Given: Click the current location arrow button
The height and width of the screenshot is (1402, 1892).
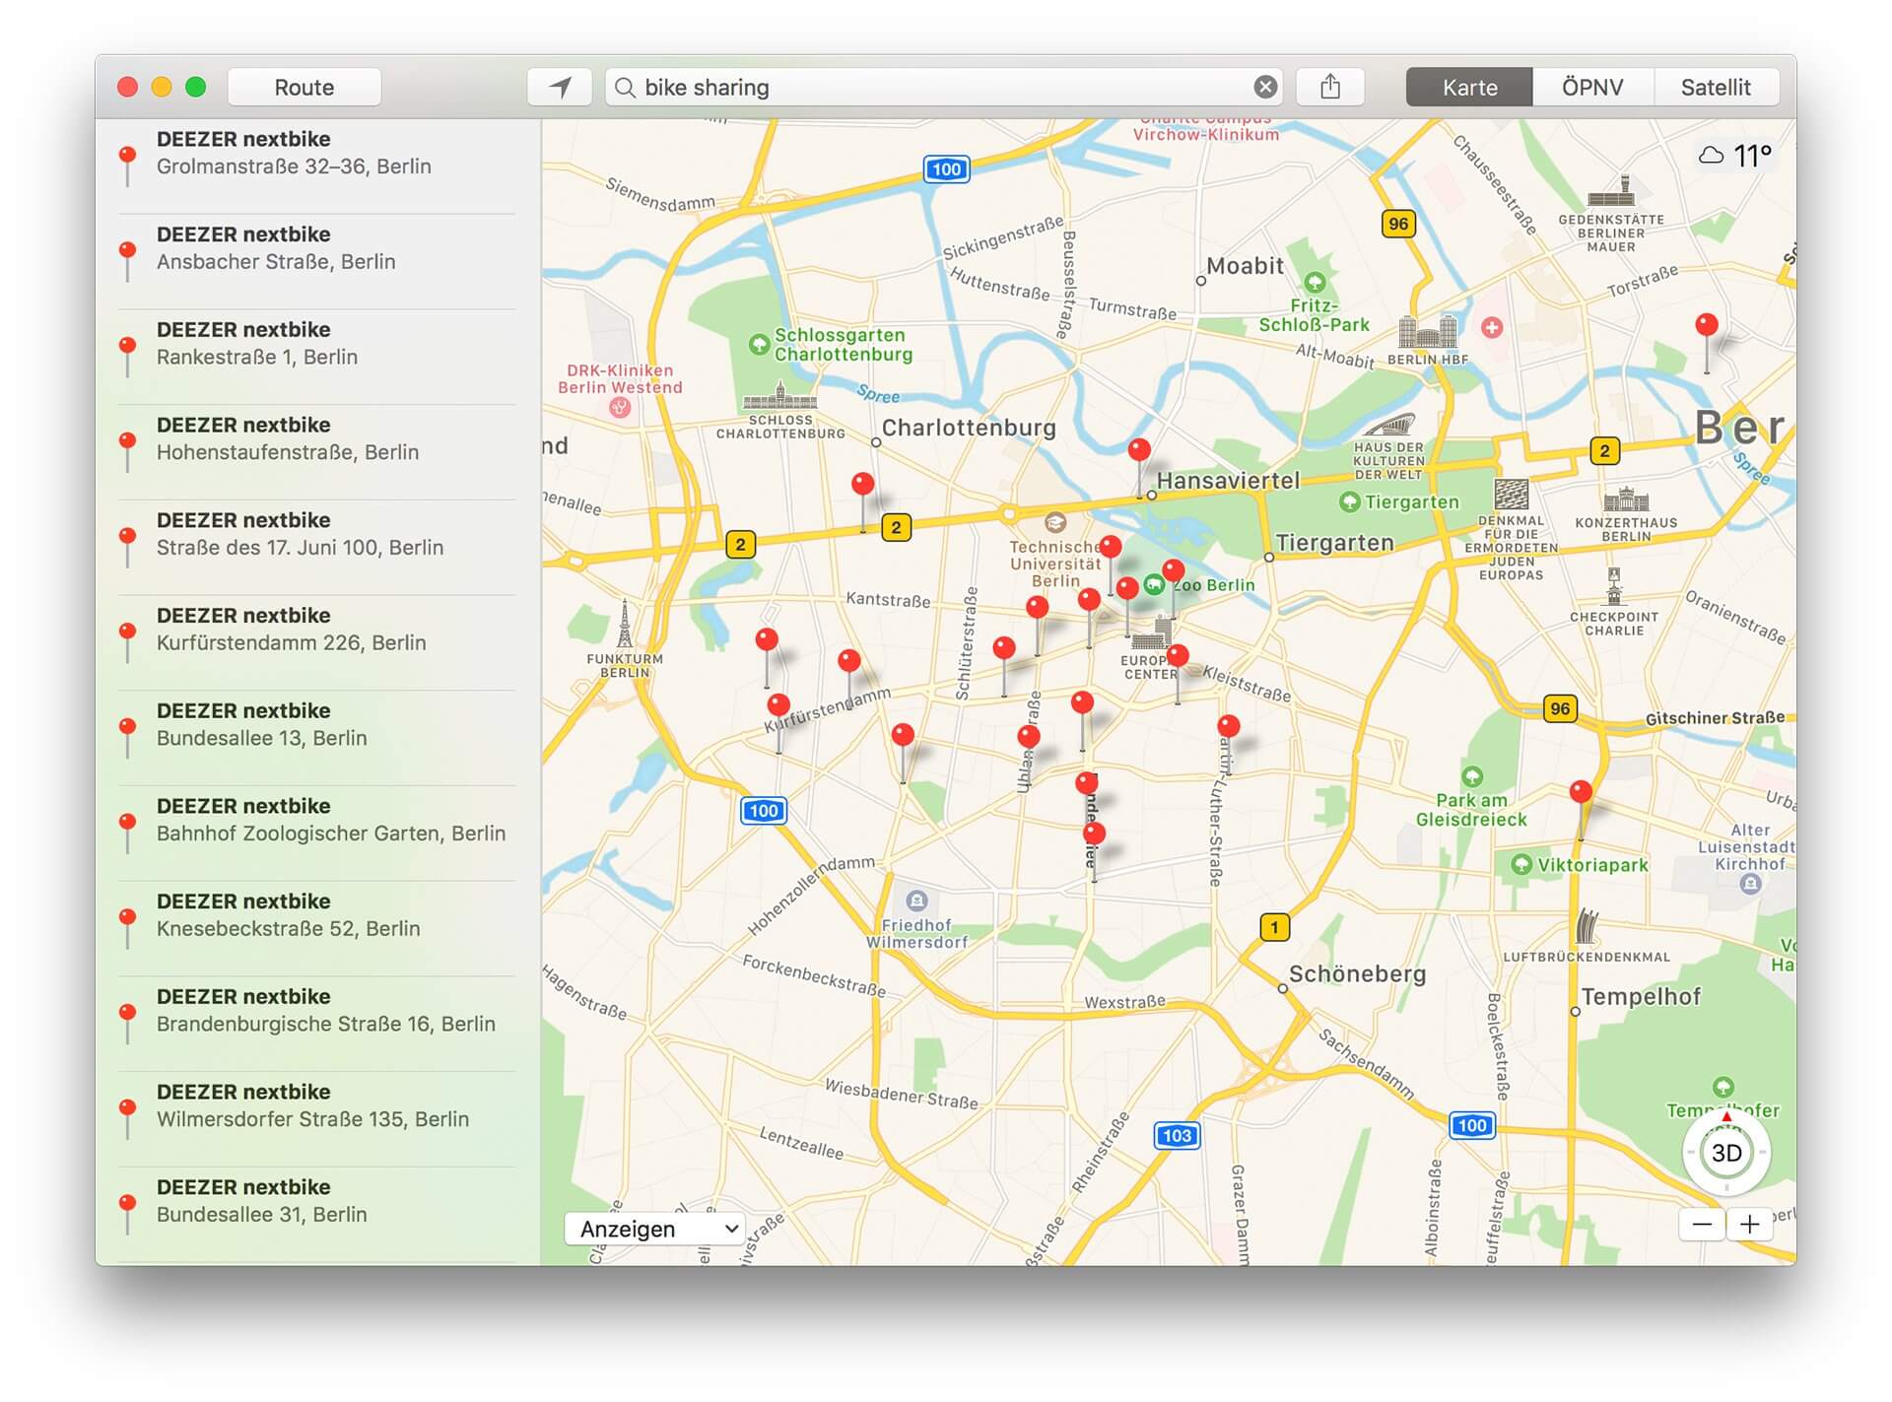Looking at the screenshot, I should pos(560,87).
